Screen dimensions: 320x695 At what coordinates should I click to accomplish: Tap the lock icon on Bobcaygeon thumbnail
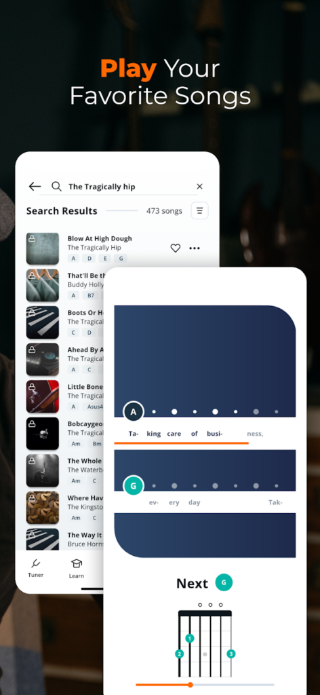(x=32, y=424)
